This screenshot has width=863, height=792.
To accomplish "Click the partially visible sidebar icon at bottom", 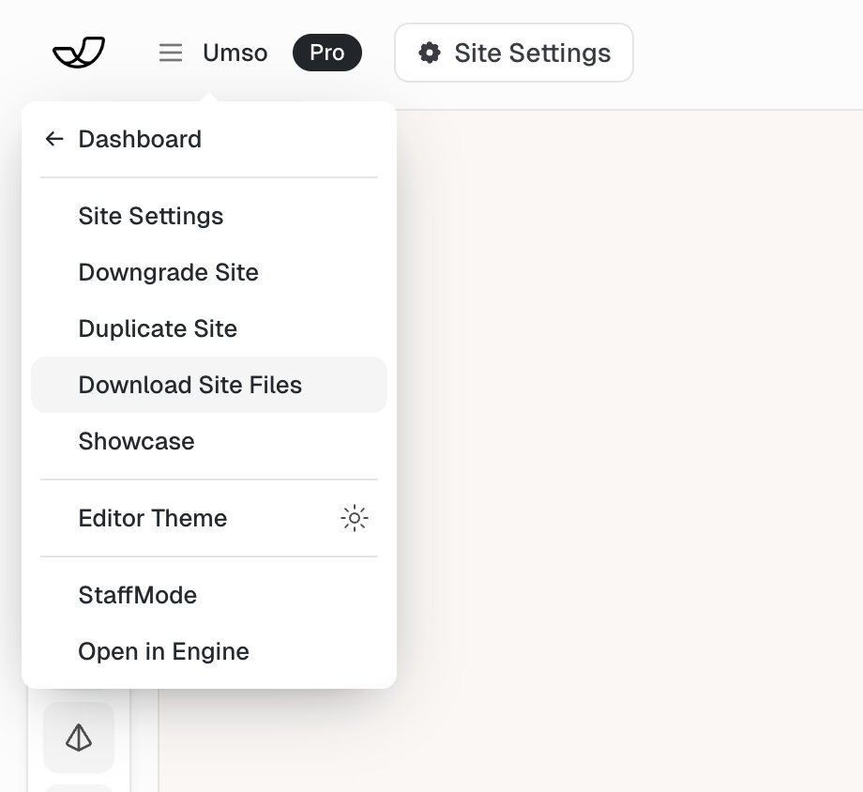I will pyautogui.click(x=79, y=786).
